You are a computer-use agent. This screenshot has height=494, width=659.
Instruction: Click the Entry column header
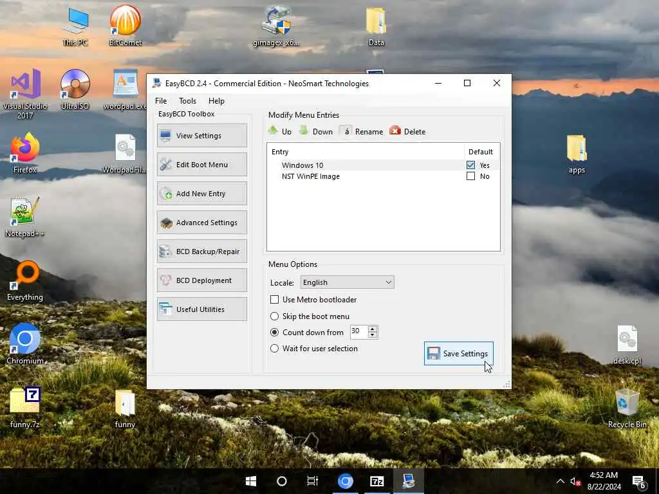[x=366, y=152]
